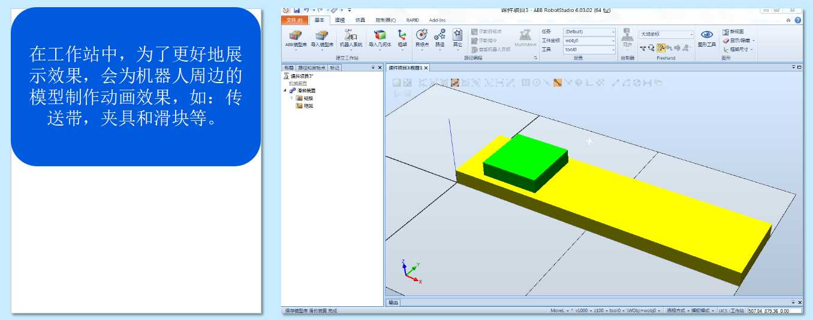Open the MoveL status bar dropdown
Image resolution: width=813 pixels, height=320 pixels.
[559, 311]
